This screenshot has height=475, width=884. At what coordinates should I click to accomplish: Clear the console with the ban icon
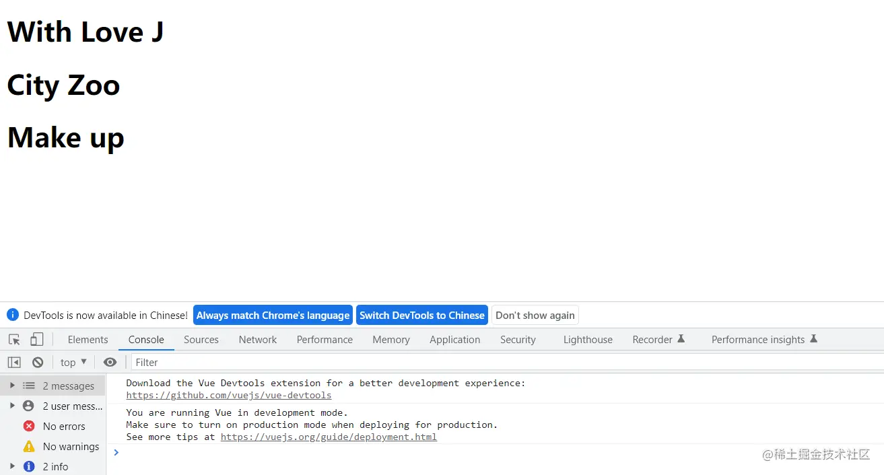tap(38, 362)
